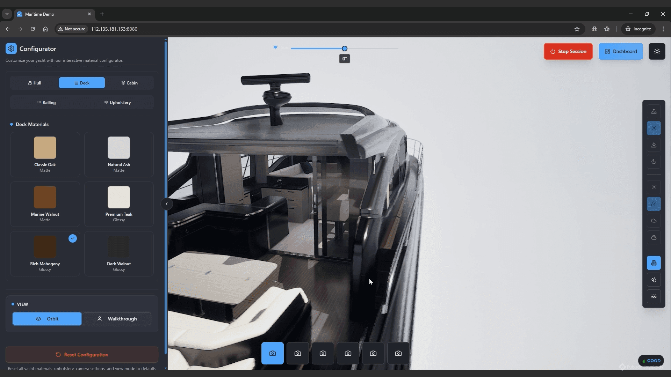Activate the second camera preset

[x=298, y=353]
